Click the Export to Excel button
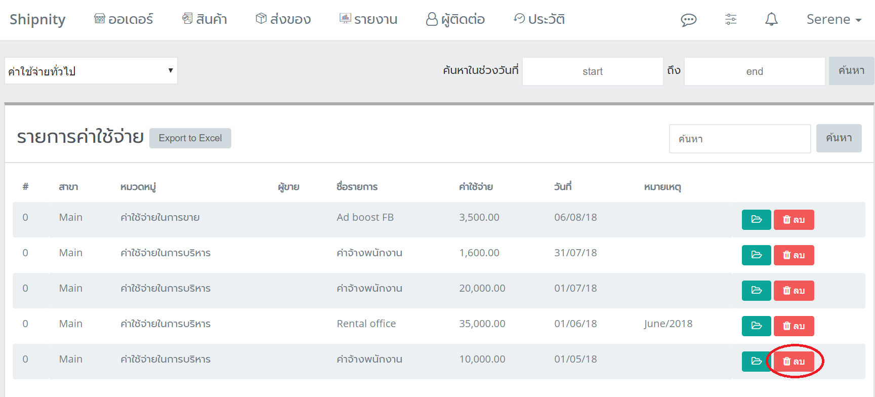 click(190, 138)
